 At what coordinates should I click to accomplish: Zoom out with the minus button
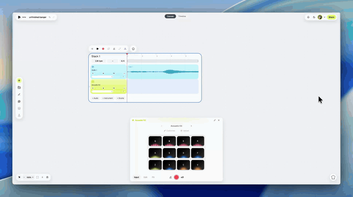coord(24,177)
